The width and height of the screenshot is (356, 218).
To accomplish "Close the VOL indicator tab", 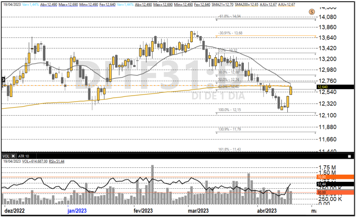I will click(13, 156).
